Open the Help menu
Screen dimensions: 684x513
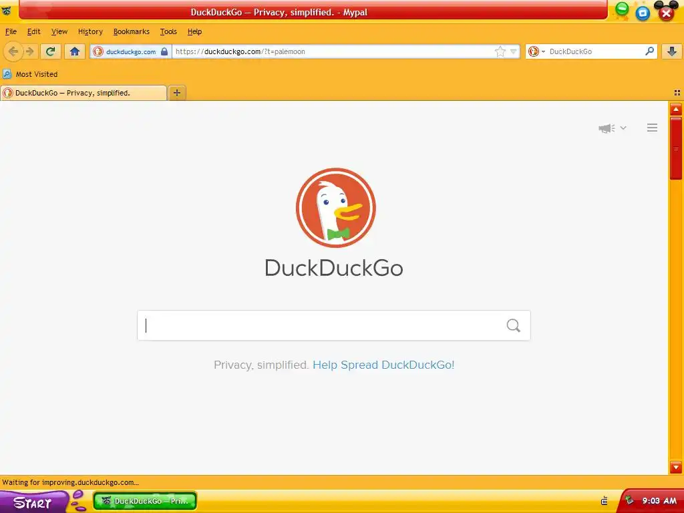194,31
